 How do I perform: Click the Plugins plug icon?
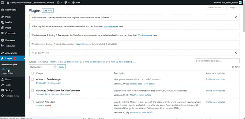click(x=2, y=58)
